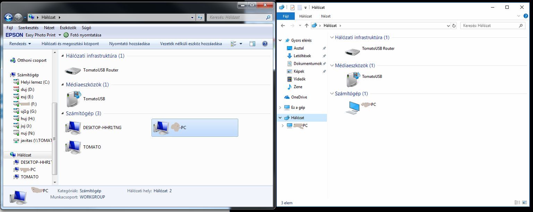Click the new folder icon in right title bar
533x212 pixels.
click(300, 7)
